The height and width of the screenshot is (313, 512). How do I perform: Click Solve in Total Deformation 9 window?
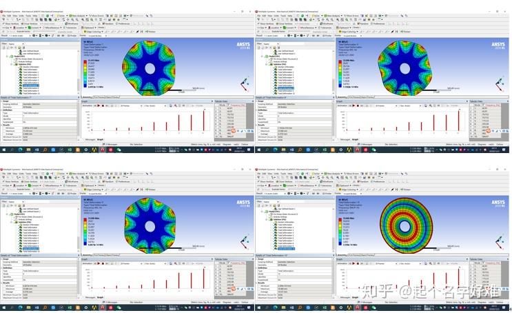click(61, 173)
